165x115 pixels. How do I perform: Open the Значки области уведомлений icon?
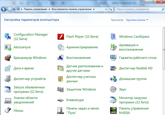[8, 101]
